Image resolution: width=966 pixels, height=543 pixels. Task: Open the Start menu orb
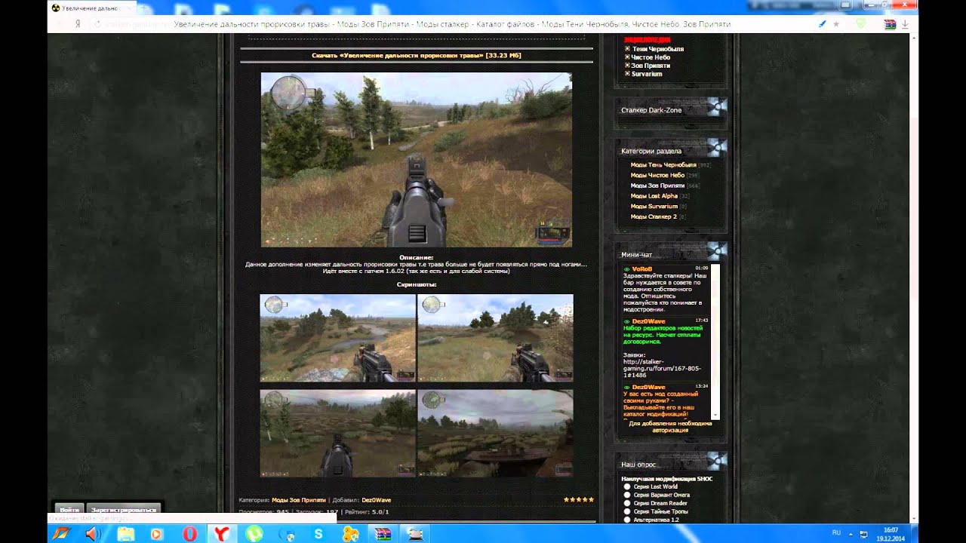tap(60, 534)
